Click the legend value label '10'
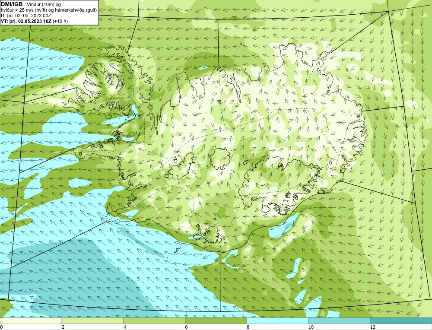Image resolution: width=432 pixels, height=330 pixels. pos(311,327)
